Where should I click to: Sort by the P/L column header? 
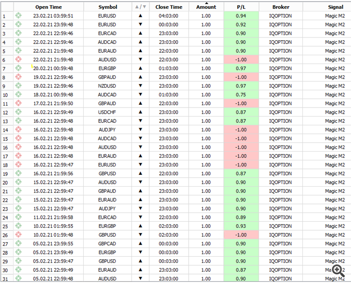(241, 7)
